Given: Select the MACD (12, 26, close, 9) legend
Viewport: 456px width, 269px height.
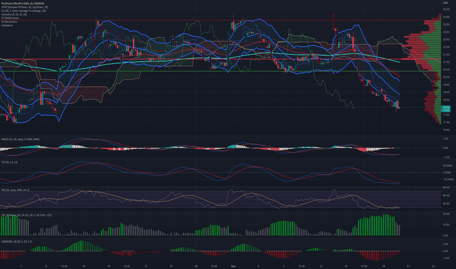Looking at the screenshot, I should click(x=21, y=139).
